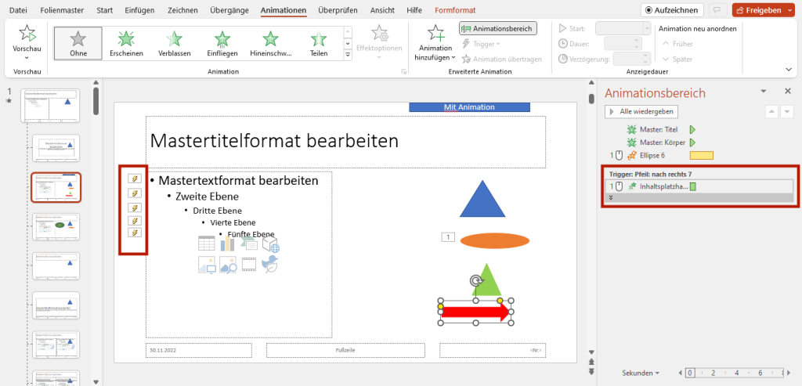Click the first lightning animation marker

(134, 179)
